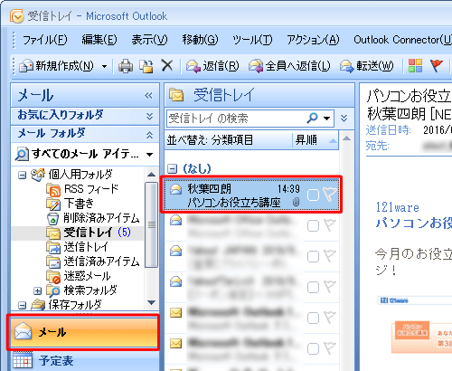Flag the 秋葉四朗 message
Viewport: 452px width, 371px height.
pyautogui.click(x=330, y=195)
